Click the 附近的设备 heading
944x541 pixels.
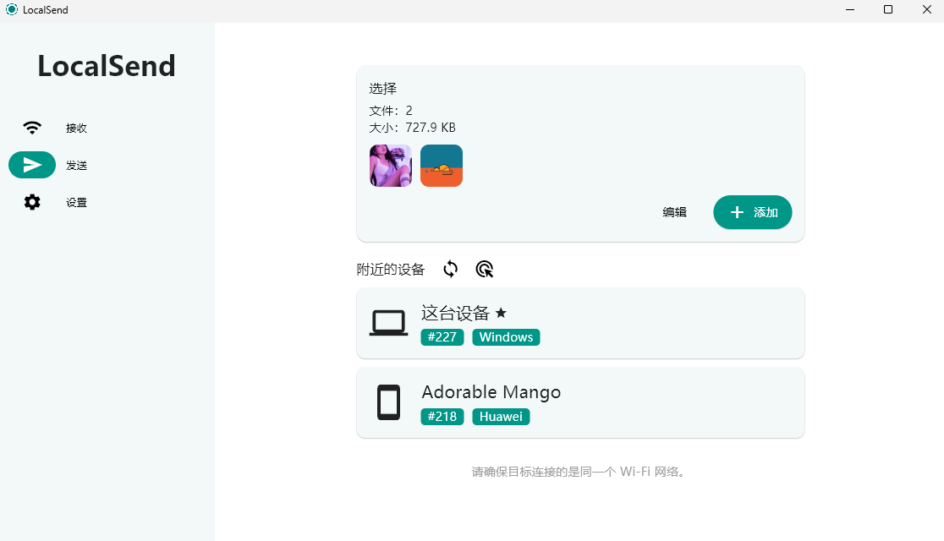(391, 269)
